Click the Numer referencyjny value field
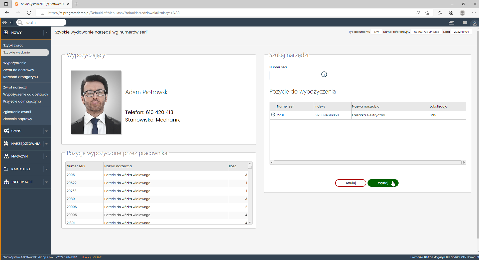 coord(426,32)
